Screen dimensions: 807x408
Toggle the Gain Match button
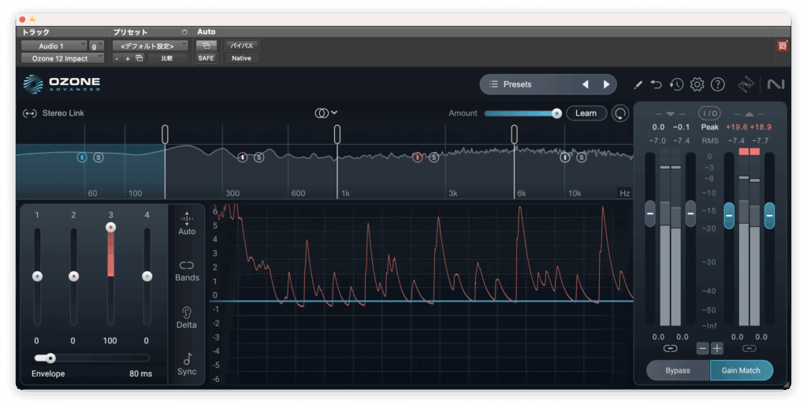(x=741, y=370)
